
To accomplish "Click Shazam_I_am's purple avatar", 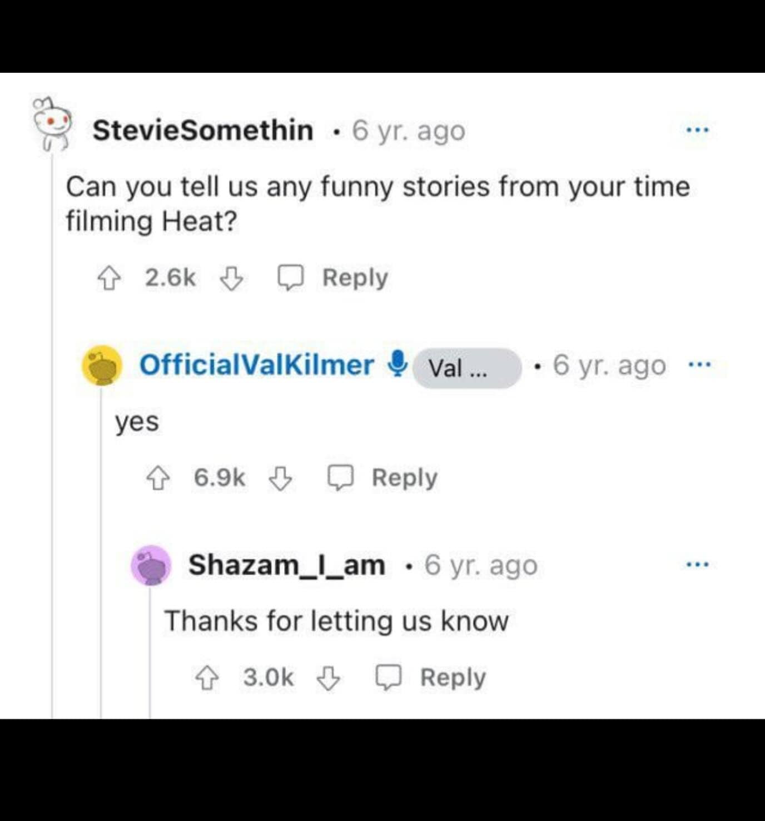I will 151,565.
